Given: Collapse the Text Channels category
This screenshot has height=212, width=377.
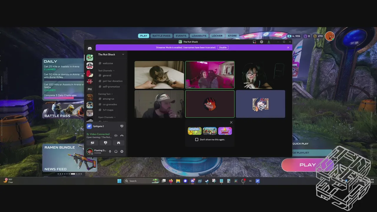Looking at the screenshot, I should pyautogui.click(x=106, y=71).
